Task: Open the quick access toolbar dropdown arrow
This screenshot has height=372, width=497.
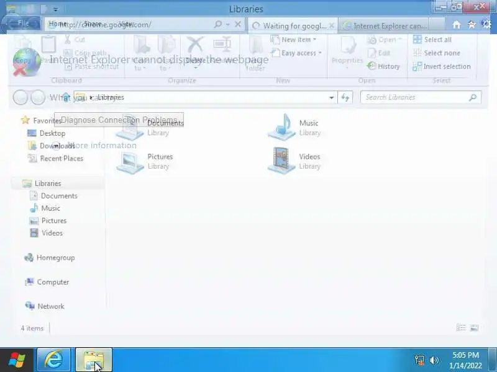Action: 55,10
